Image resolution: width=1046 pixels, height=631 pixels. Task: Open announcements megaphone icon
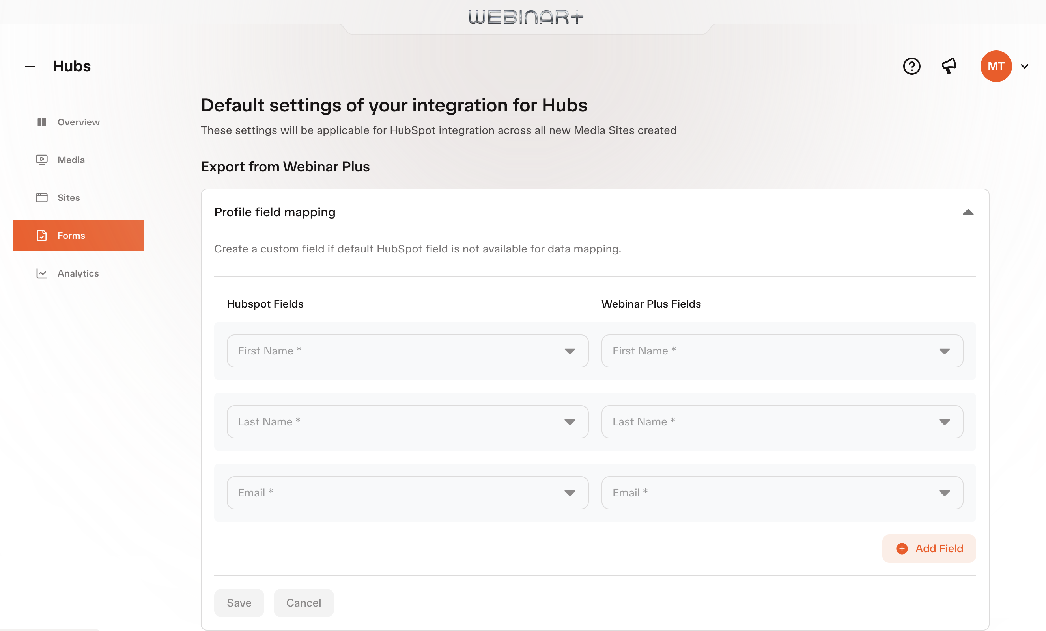[x=949, y=66]
